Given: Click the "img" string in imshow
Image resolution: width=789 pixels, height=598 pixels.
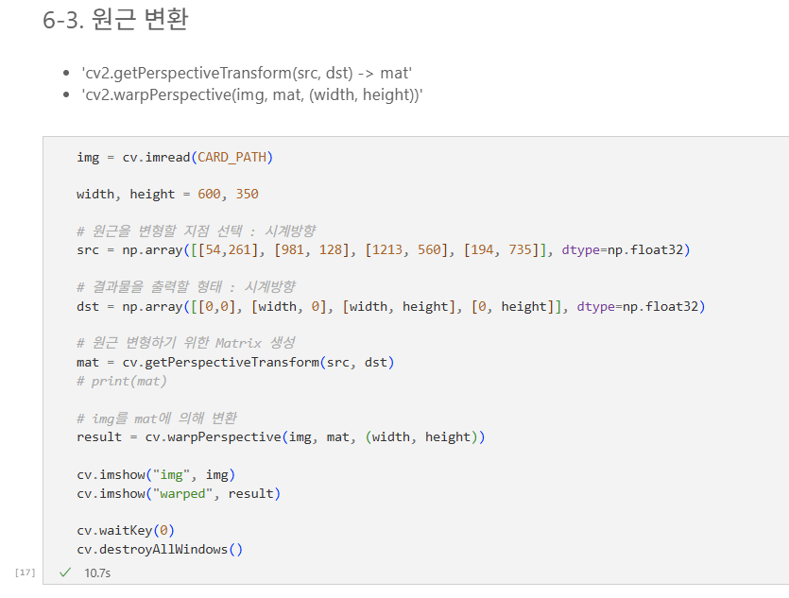Looking at the screenshot, I should tap(171, 475).
